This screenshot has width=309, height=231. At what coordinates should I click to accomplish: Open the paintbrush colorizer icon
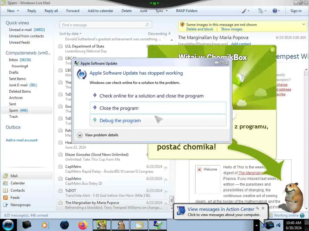(x=244, y=11)
